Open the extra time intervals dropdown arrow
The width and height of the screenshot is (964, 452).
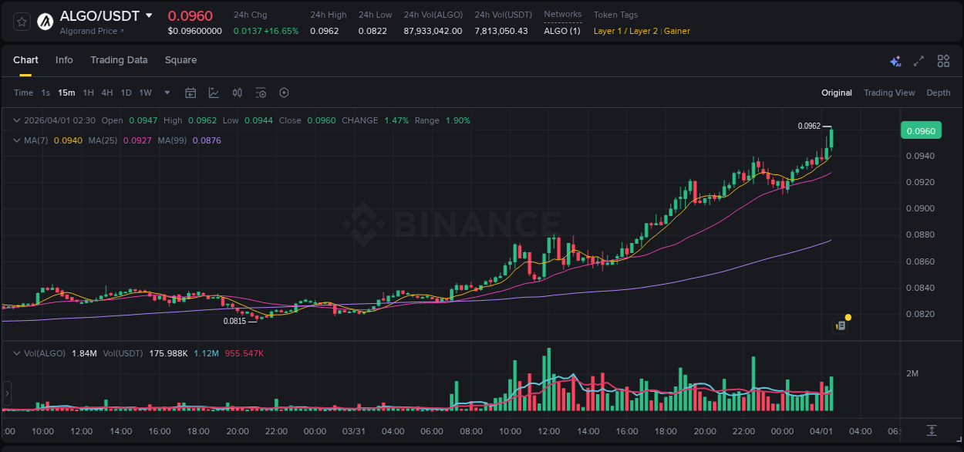point(166,92)
